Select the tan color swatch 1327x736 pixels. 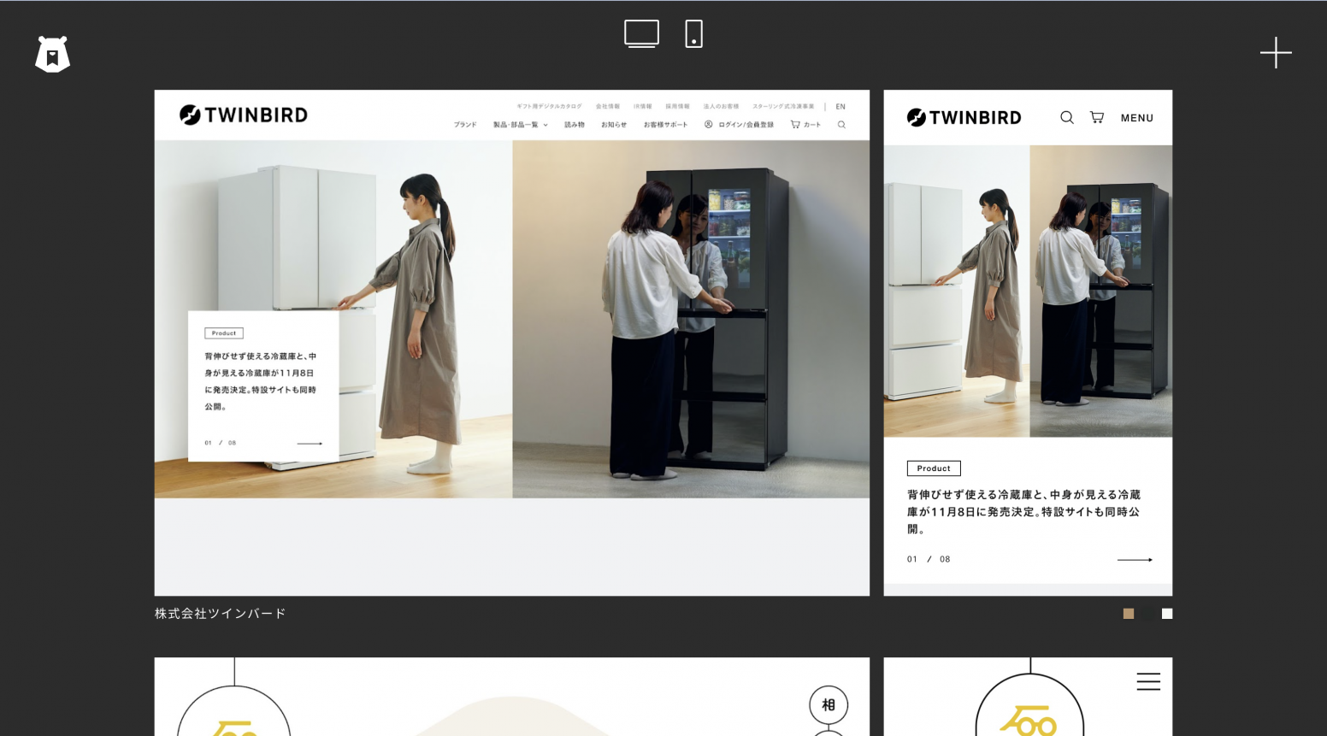1129,614
